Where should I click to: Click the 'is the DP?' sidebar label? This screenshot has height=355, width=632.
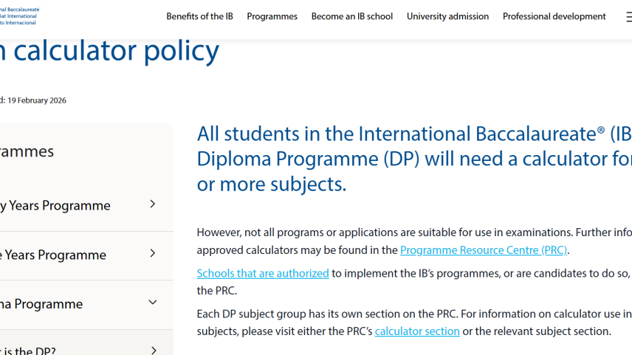pos(28,350)
